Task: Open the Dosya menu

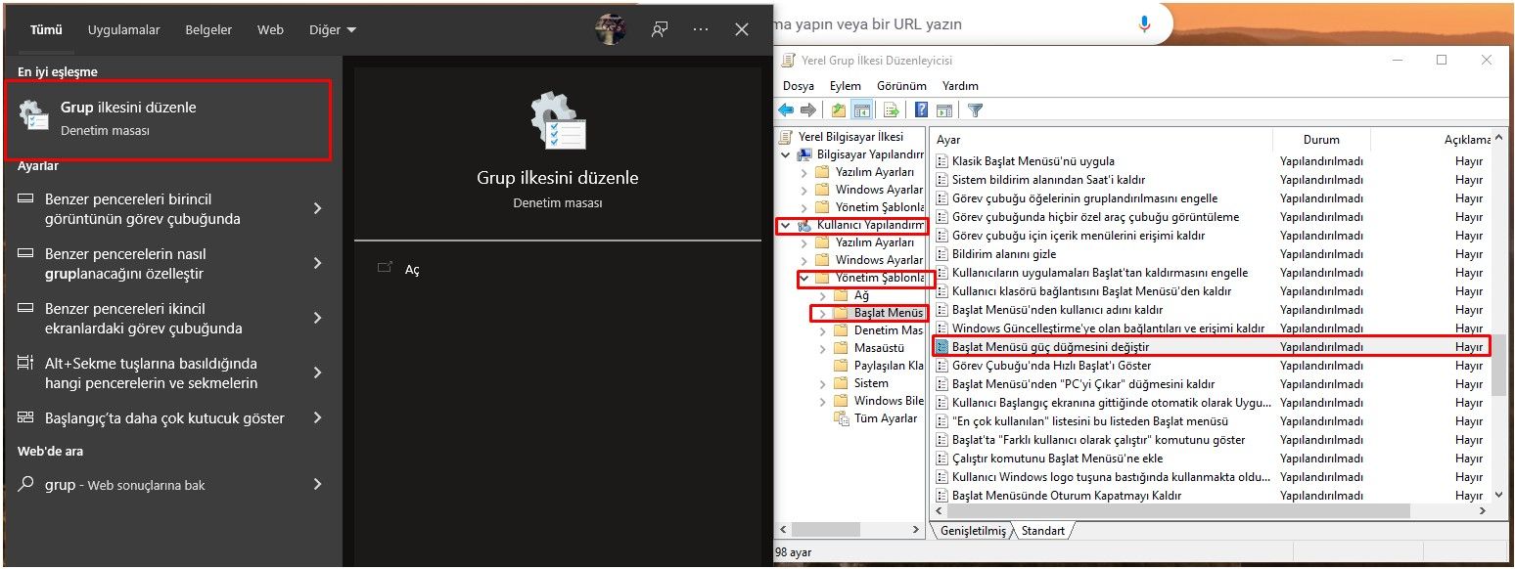Action: point(799,86)
